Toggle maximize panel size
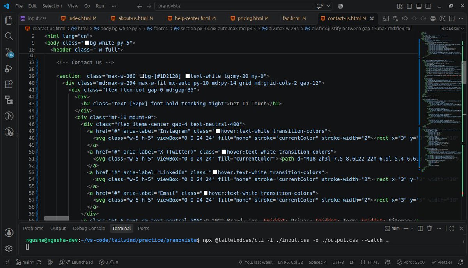Viewport: 468px width, 268px height. (452, 229)
